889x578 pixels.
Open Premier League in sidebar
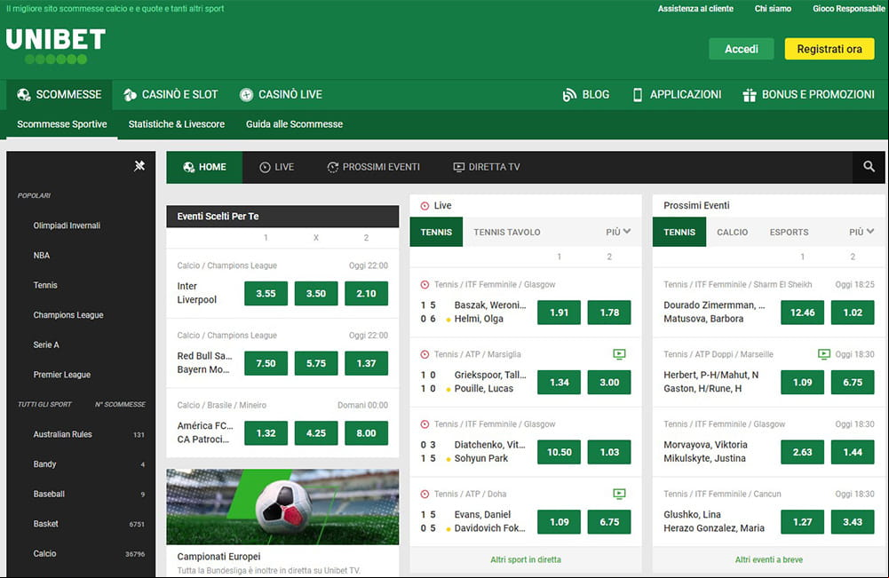coord(62,375)
